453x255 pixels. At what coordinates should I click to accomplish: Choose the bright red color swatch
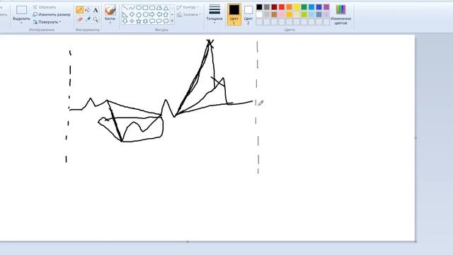(282, 7)
